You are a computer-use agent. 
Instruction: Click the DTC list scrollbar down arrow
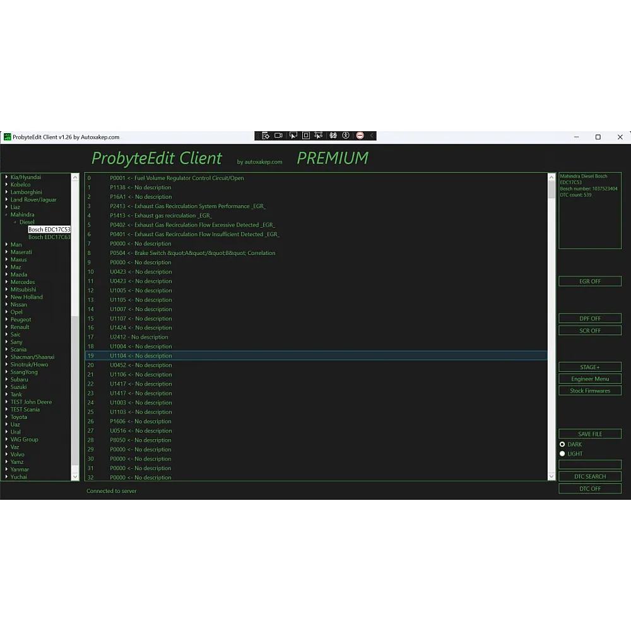[x=551, y=476]
